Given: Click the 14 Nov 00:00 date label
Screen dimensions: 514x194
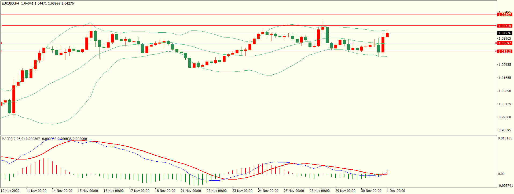Looking at the screenshot, I should [62, 191].
